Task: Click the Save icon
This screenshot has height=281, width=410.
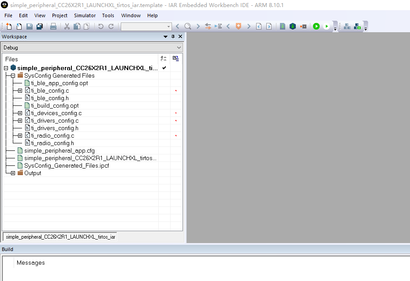Action: pyautogui.click(x=29, y=26)
